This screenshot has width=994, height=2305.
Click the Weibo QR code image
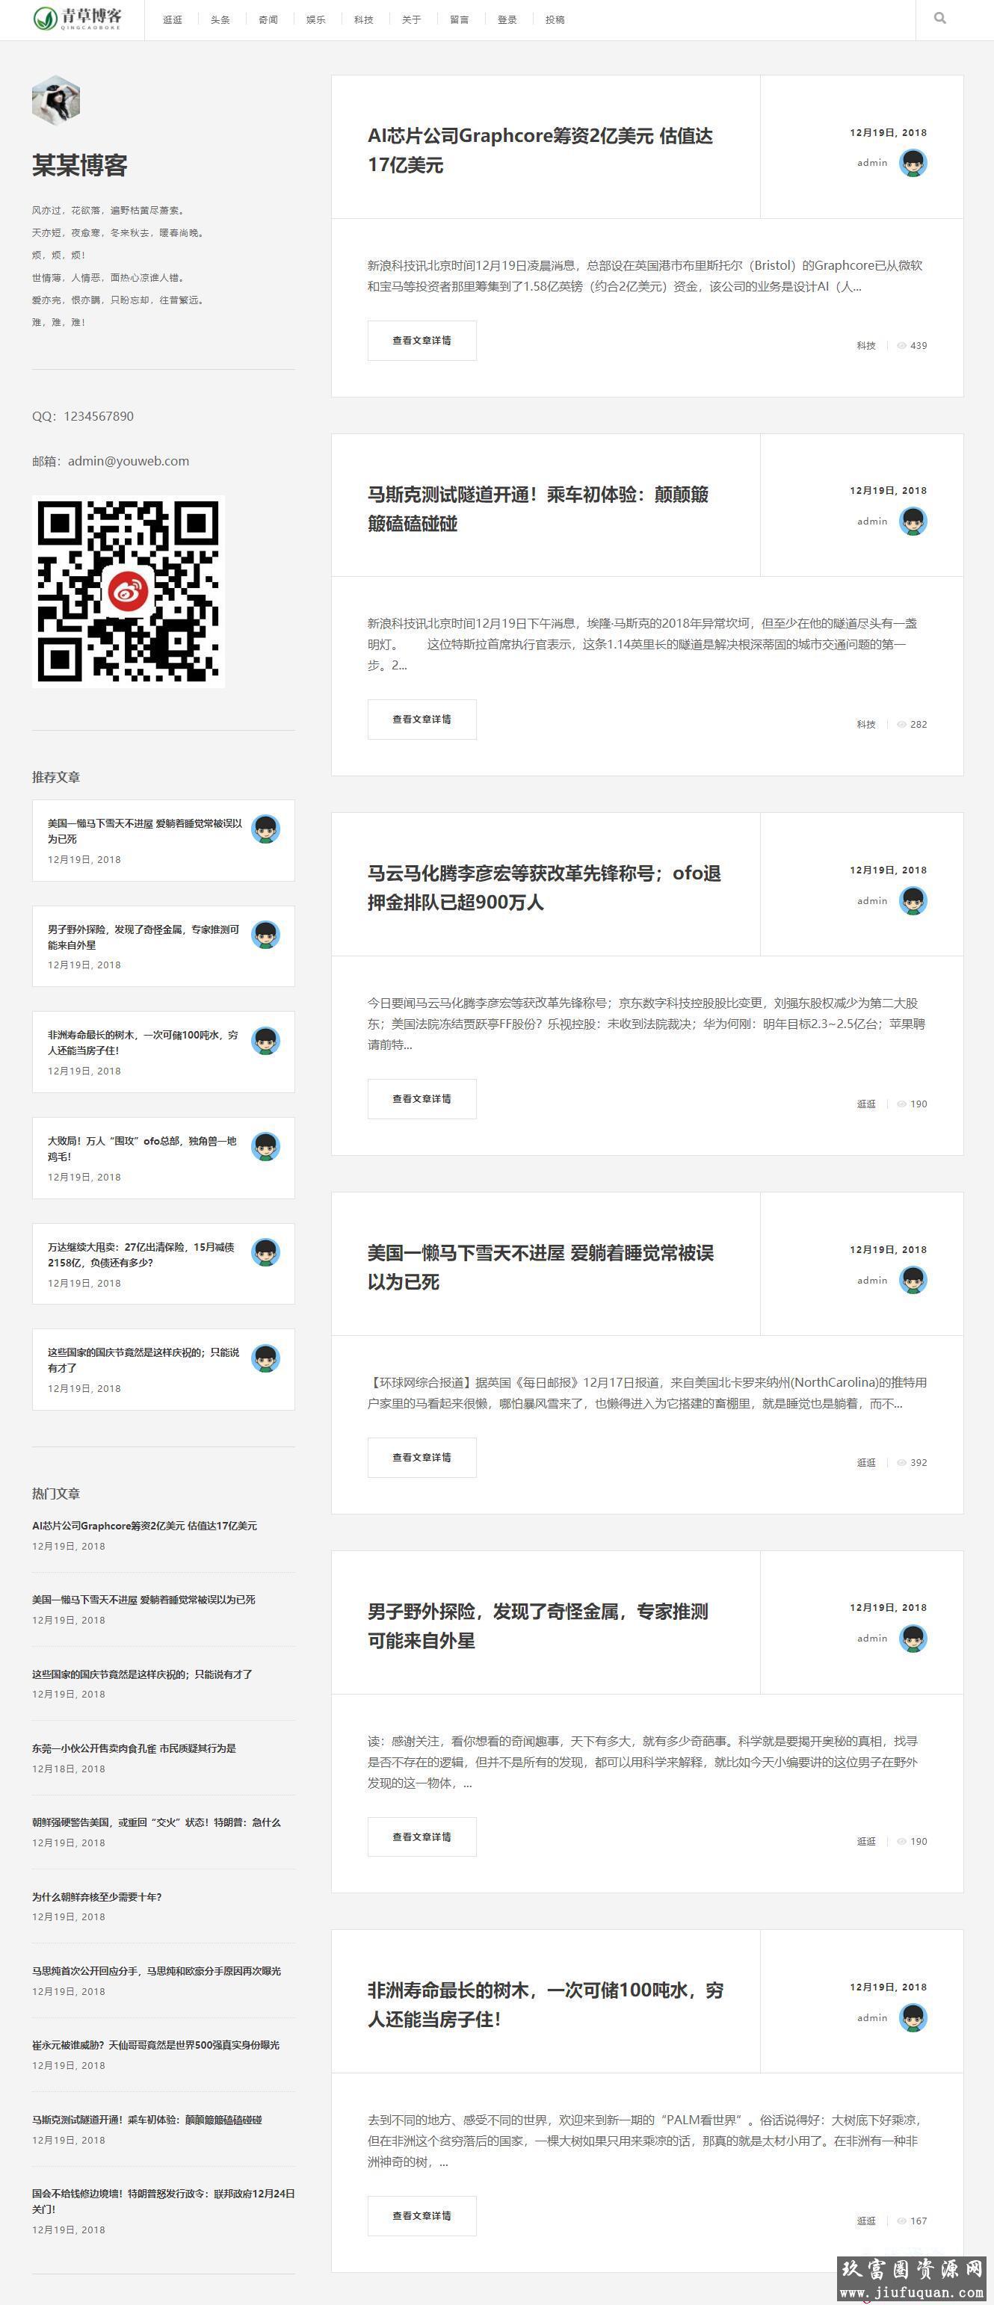point(128,592)
